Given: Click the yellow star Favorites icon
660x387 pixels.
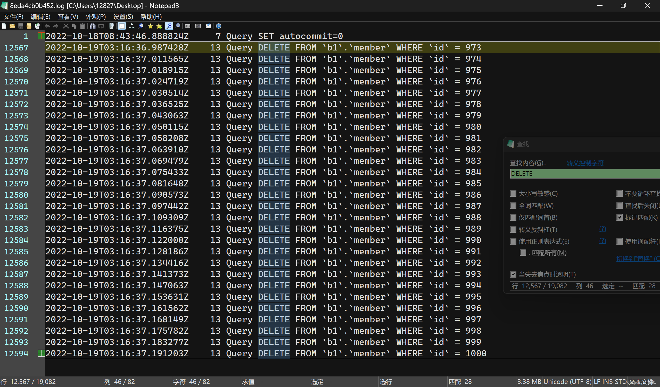Looking at the screenshot, I should [151, 26].
